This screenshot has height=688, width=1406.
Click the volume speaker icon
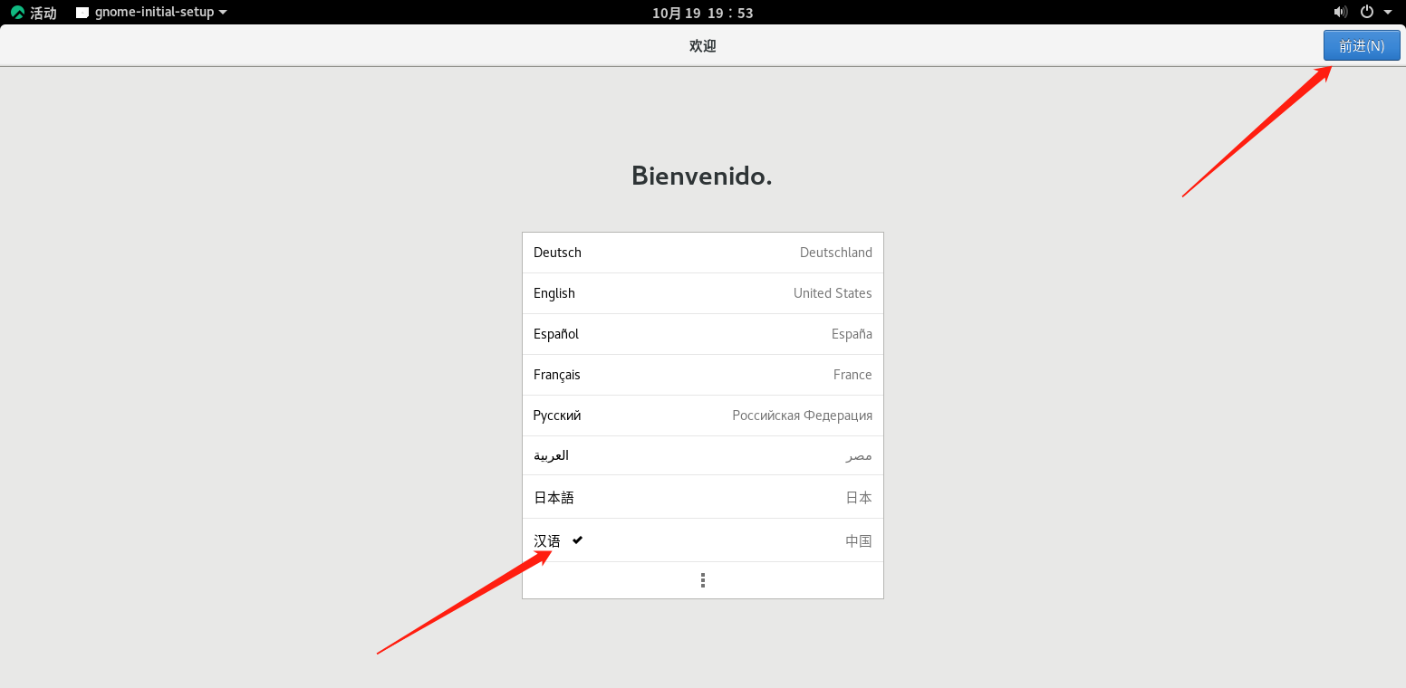1341,12
